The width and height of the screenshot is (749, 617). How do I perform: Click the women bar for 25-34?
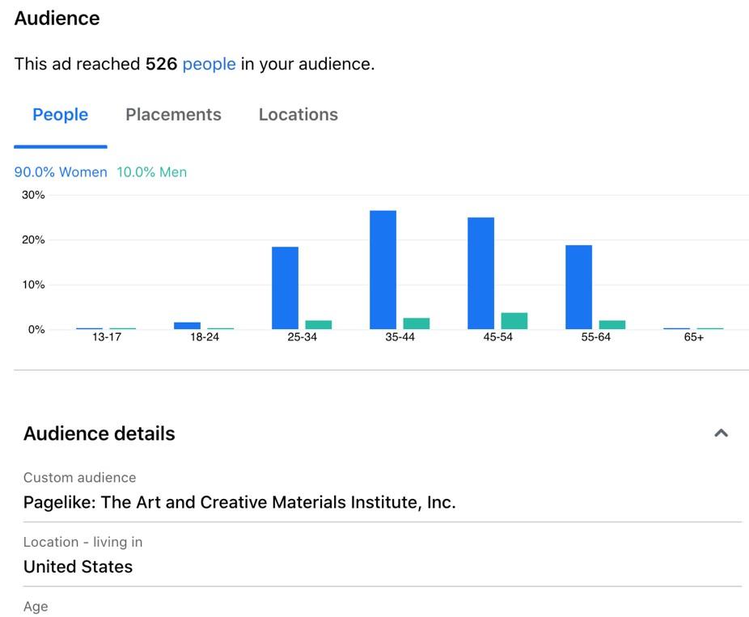pos(285,288)
